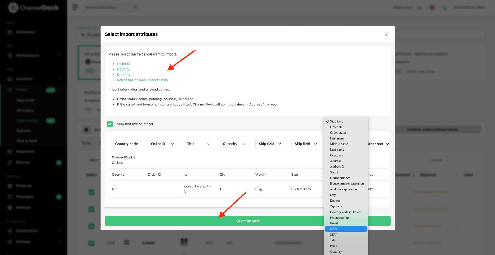The width and height of the screenshot is (495, 255).
Task: Select Phone number option in the list
Action: pyautogui.click(x=346, y=218)
